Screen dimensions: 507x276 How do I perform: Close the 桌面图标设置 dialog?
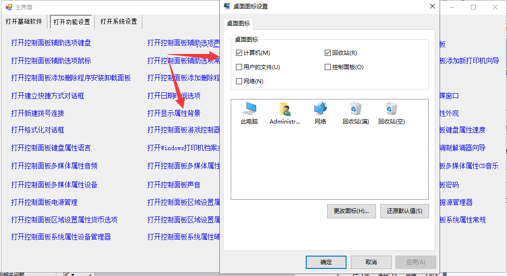tap(432, 6)
